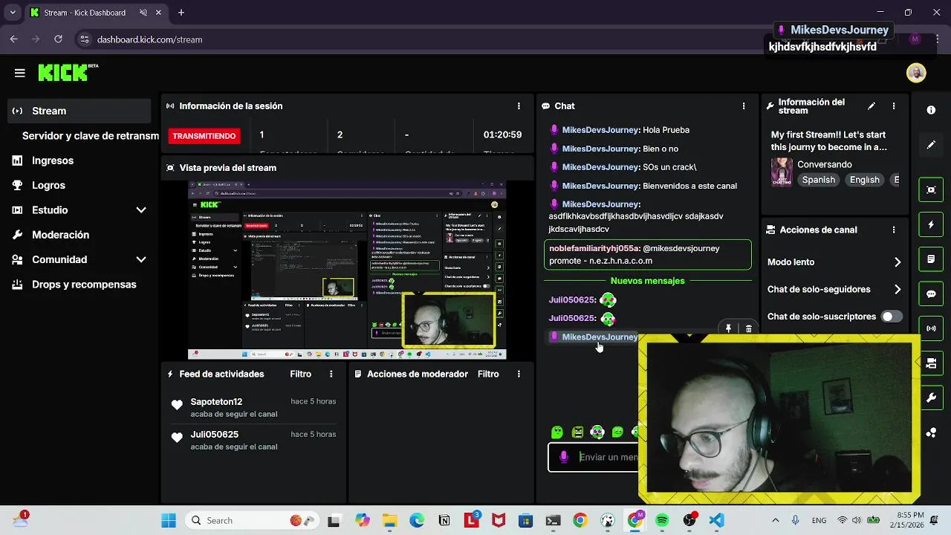Open Información de la sesión options menu
This screenshot has width=951, height=535.
(519, 106)
